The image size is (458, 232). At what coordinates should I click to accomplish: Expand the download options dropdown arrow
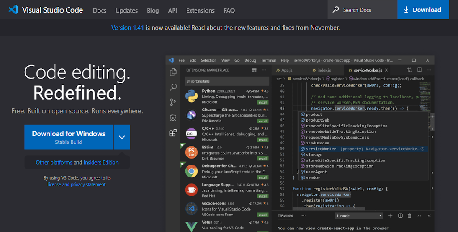tap(122, 137)
